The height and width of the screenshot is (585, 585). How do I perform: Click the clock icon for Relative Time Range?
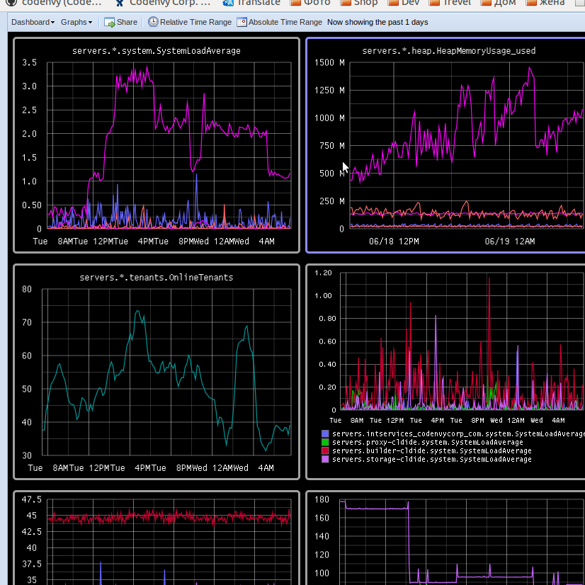point(153,22)
